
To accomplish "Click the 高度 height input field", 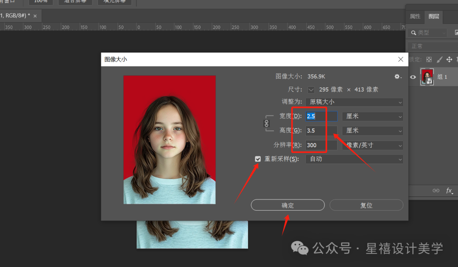I will click(321, 131).
